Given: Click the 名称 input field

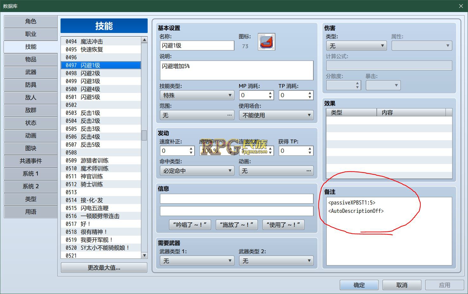Looking at the screenshot, I should click(197, 45).
